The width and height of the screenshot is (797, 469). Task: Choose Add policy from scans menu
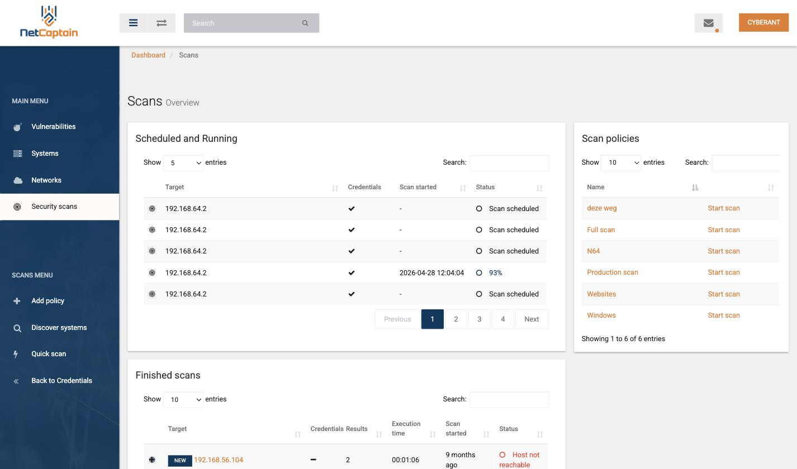click(x=48, y=301)
